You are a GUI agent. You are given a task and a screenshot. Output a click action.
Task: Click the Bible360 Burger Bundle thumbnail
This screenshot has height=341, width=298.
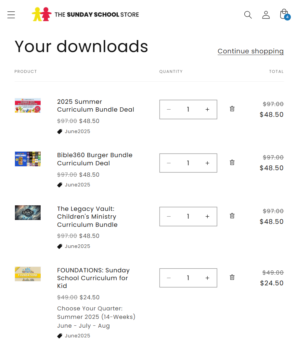[28, 159]
